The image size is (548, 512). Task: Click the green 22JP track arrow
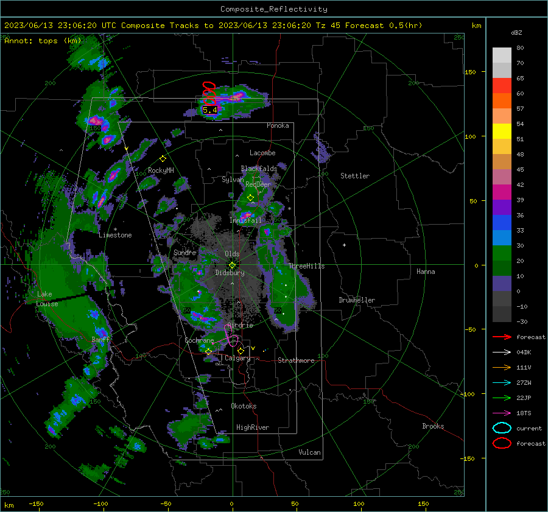click(502, 398)
